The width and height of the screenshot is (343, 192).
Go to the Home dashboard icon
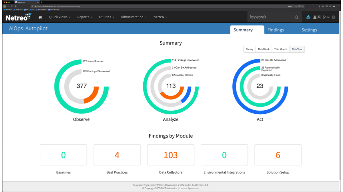click(x=40, y=17)
